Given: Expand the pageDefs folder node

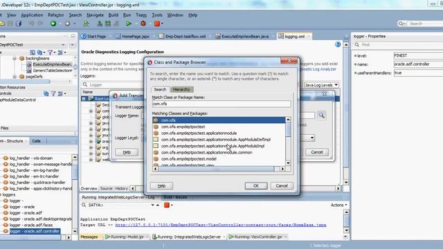Looking at the screenshot, I should click(15, 77).
